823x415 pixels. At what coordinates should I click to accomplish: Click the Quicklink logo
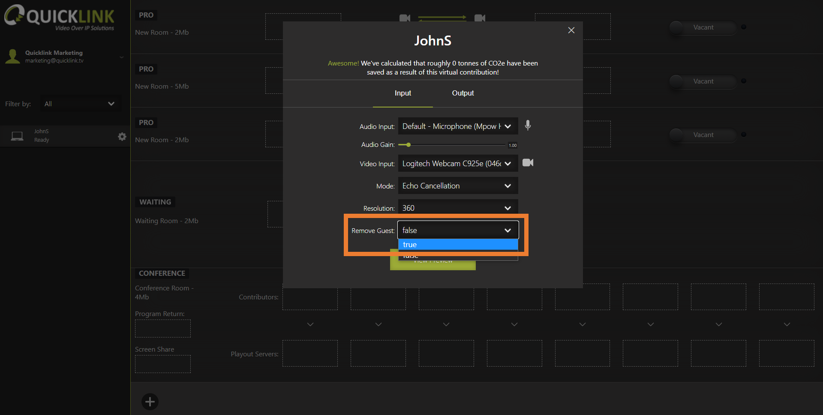click(x=59, y=18)
